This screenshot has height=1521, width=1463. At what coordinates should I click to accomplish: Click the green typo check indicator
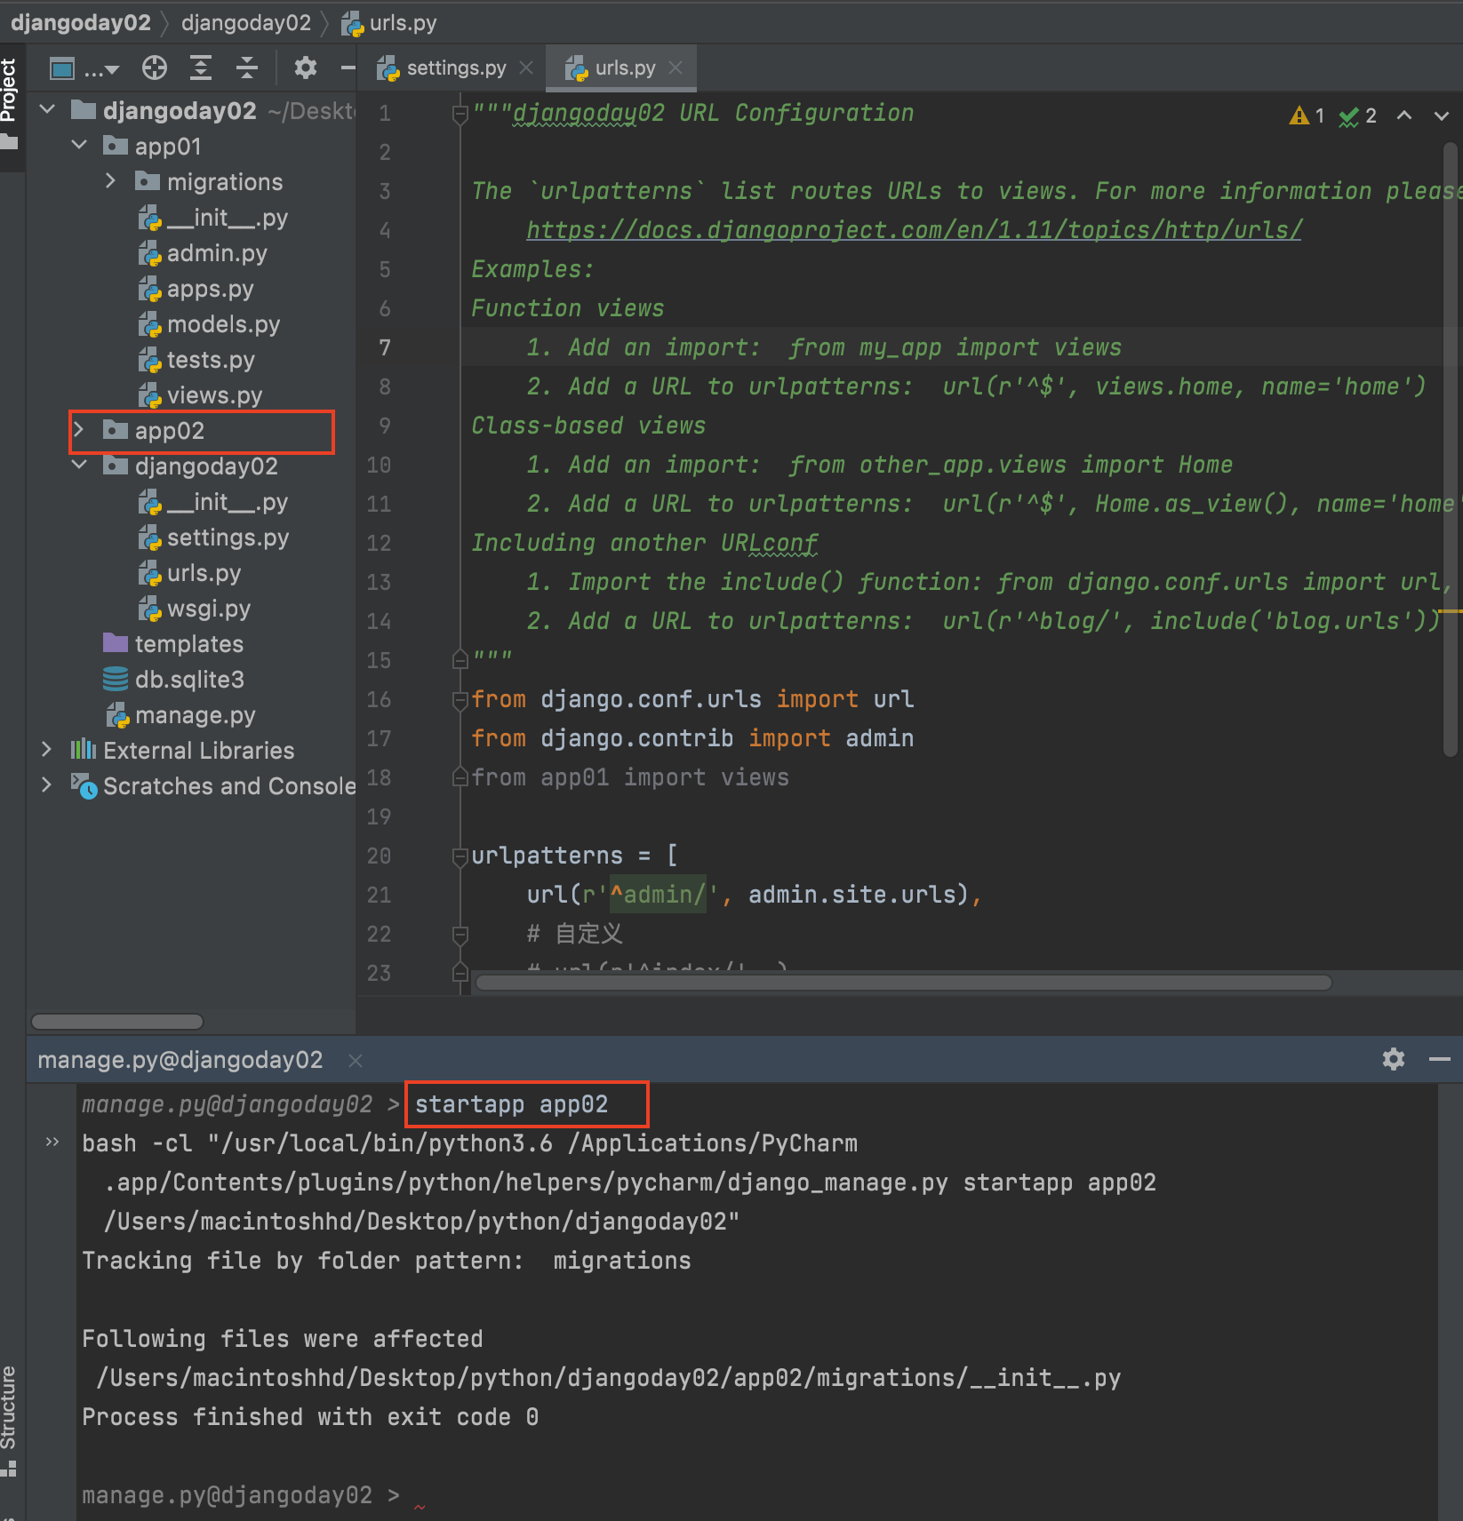click(x=1358, y=115)
